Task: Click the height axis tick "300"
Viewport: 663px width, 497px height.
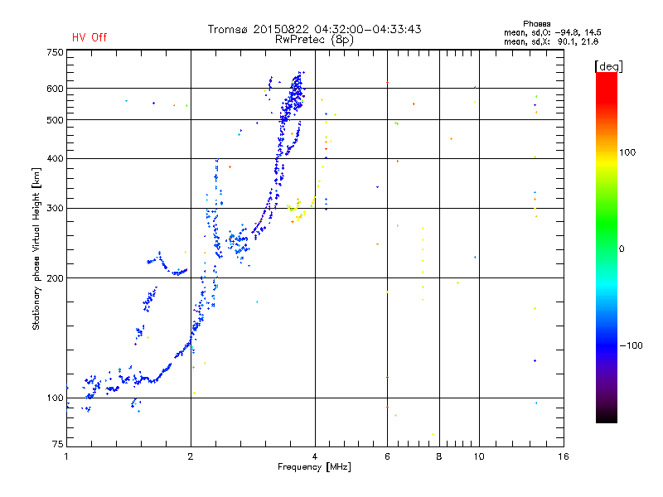Action: (x=55, y=208)
